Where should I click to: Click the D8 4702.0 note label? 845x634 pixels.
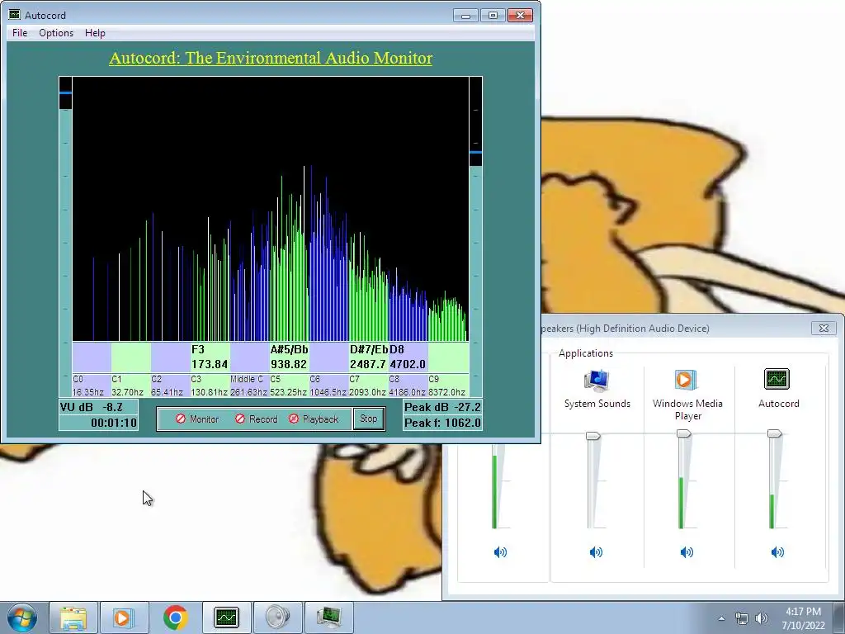coord(408,357)
